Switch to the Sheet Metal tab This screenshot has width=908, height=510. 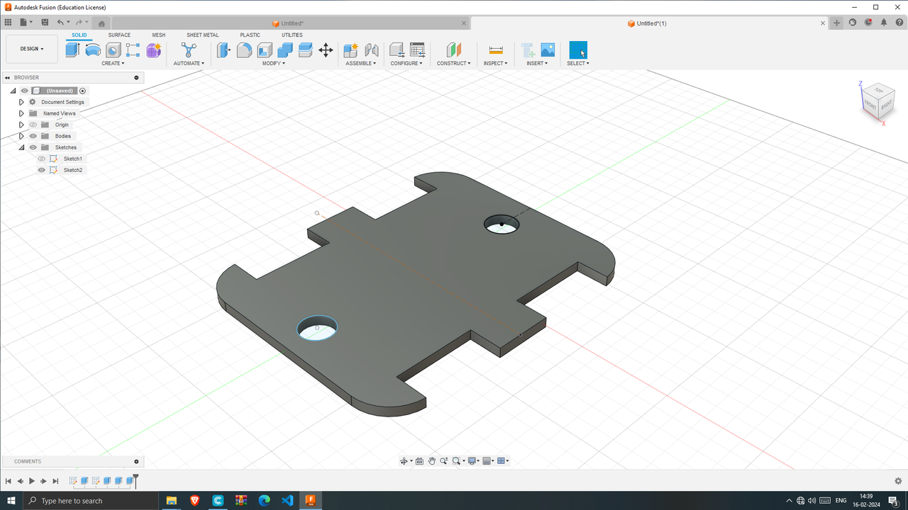203,35
